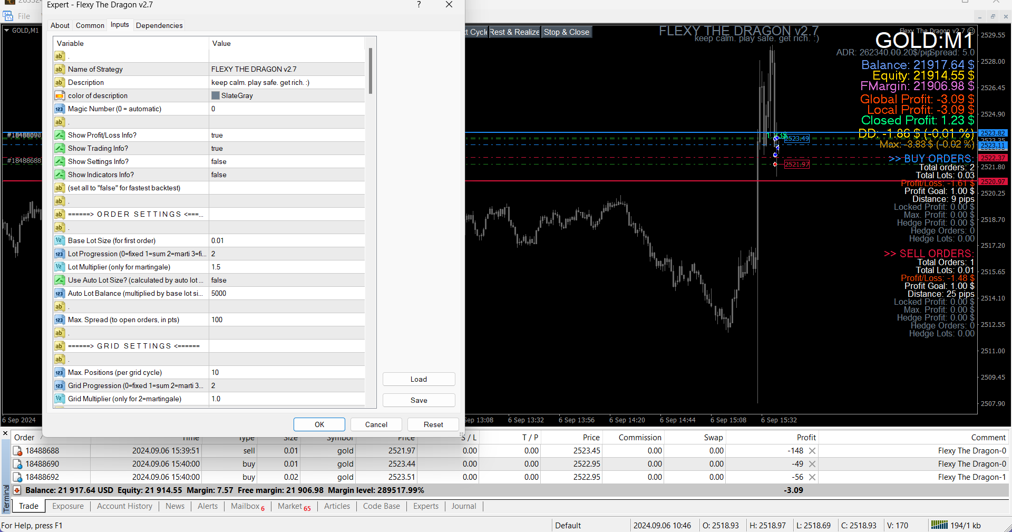This screenshot has width=1012, height=532.
Task: Click the sell order icon for 18488688
Action: coord(17,451)
